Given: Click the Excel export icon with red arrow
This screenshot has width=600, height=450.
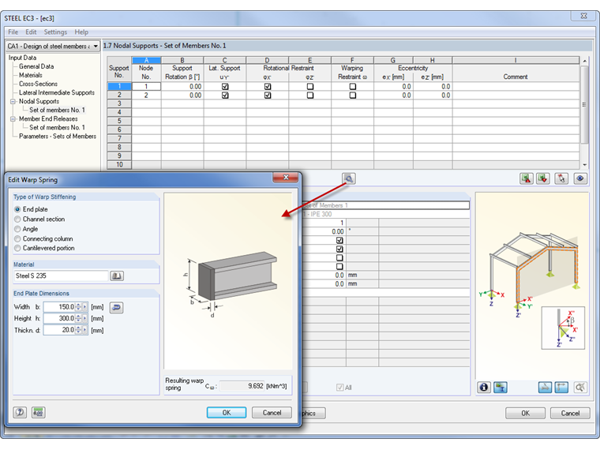Looking at the screenshot, I should point(527,178).
